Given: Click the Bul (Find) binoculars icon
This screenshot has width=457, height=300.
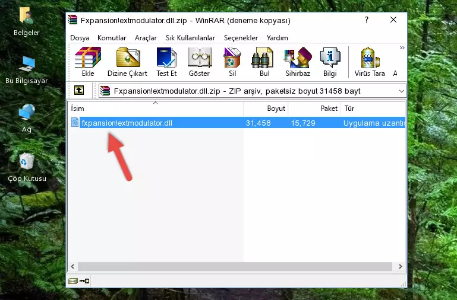Looking at the screenshot, I should (262, 58).
